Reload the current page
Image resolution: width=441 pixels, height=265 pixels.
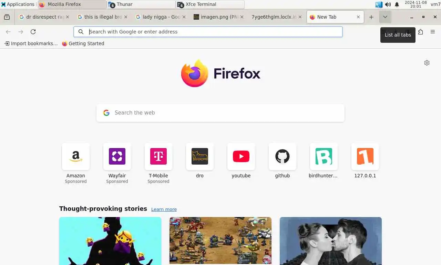point(33,32)
